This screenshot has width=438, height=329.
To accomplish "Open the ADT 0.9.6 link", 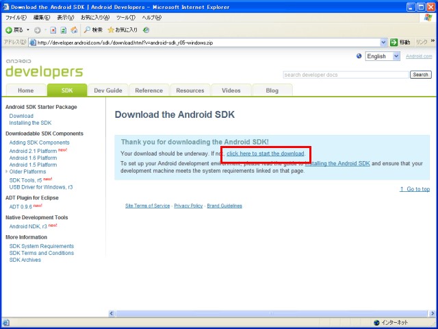I will [21, 207].
